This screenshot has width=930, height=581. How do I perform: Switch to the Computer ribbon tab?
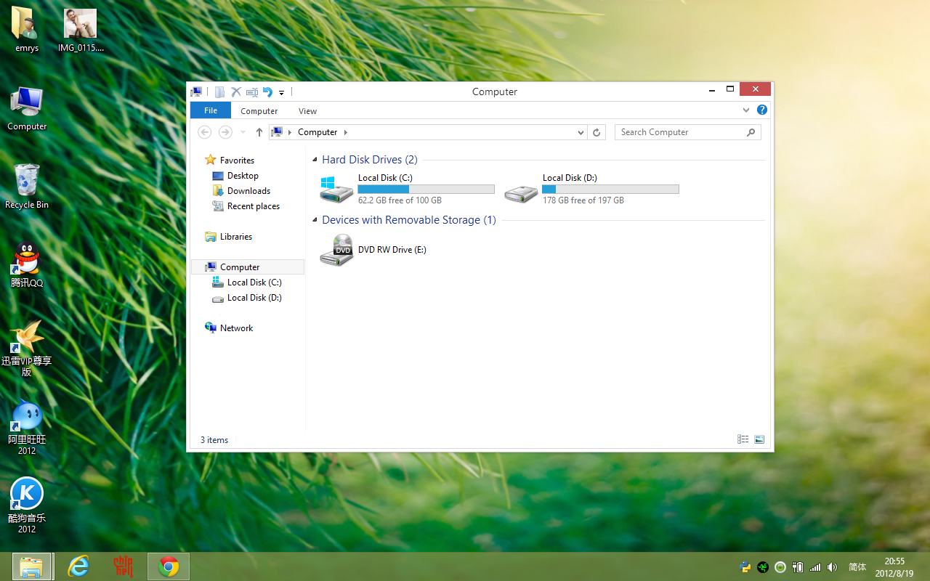(259, 111)
